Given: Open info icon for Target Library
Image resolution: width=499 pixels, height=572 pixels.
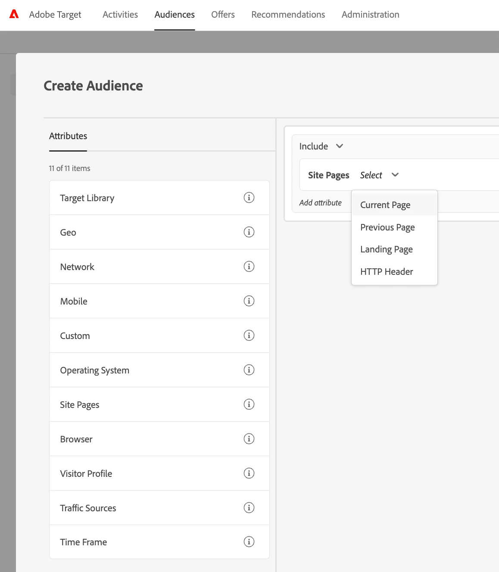Looking at the screenshot, I should 249,198.
